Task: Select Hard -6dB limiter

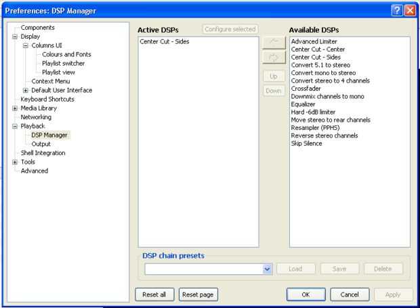Action: coord(313,112)
